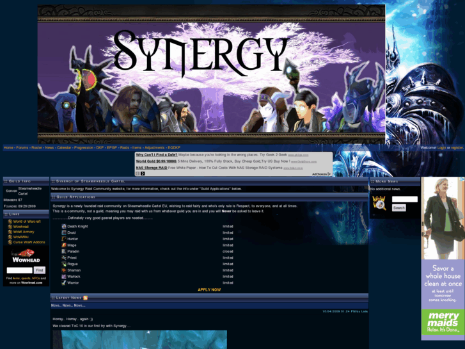
Task: Collapse the Links panel grip icon
Action: click(6, 214)
